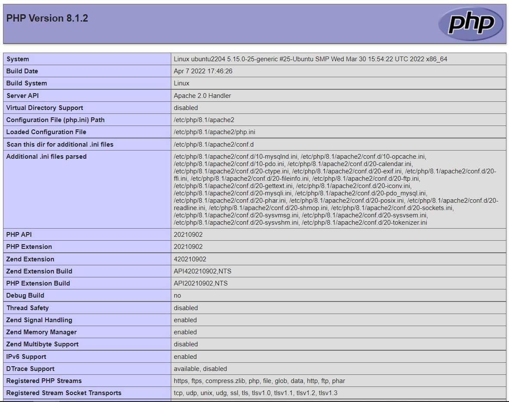Click the 10-mysqlnd.ini file path
This screenshot has width=509, height=402.
coord(236,157)
